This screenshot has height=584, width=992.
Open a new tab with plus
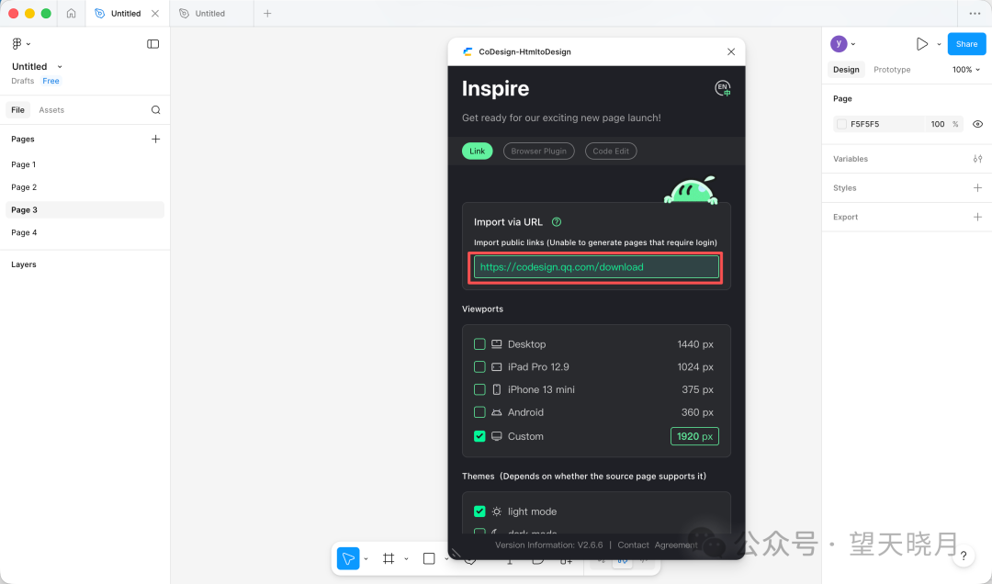[267, 13]
